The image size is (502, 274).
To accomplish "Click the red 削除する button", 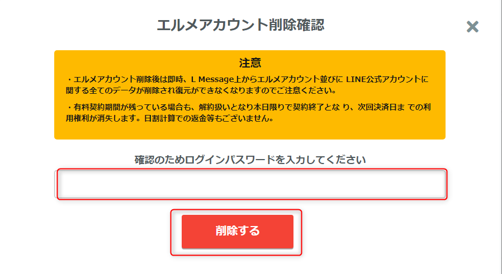I will tap(238, 232).
